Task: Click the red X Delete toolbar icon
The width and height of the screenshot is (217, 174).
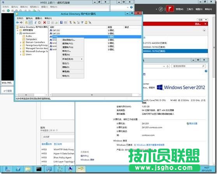Action: click(44, 23)
